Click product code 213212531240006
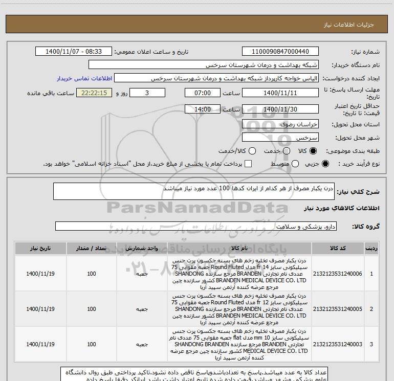The height and width of the screenshot is (381, 394). pos(338,274)
